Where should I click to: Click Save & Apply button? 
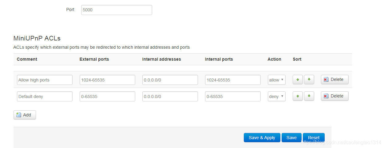coord(262,138)
